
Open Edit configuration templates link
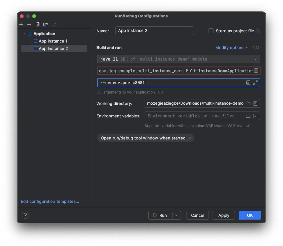[x=50, y=201]
